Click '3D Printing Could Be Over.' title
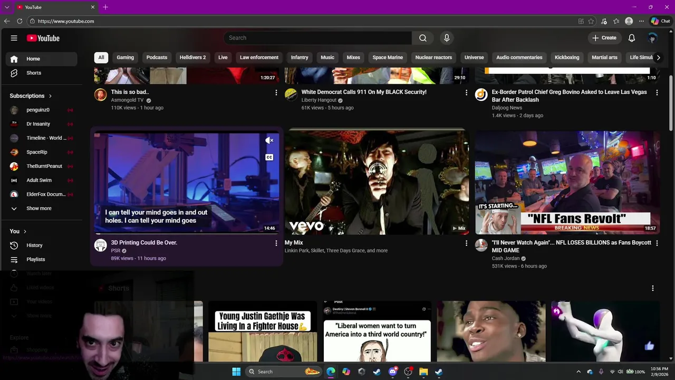This screenshot has height=380, width=675. pyautogui.click(x=144, y=243)
